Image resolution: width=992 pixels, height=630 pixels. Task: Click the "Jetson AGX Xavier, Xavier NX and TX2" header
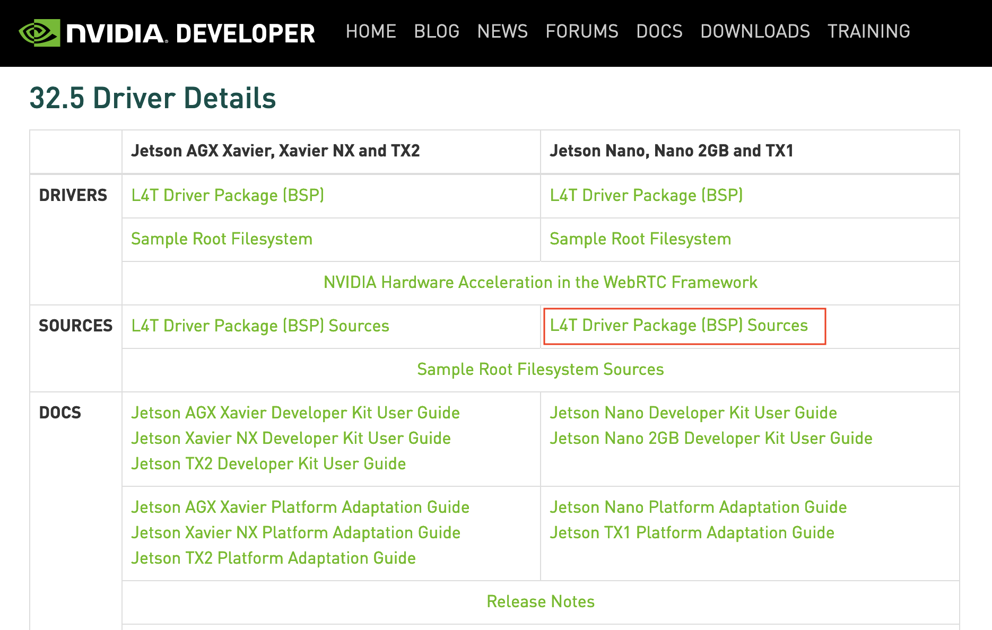pos(275,151)
